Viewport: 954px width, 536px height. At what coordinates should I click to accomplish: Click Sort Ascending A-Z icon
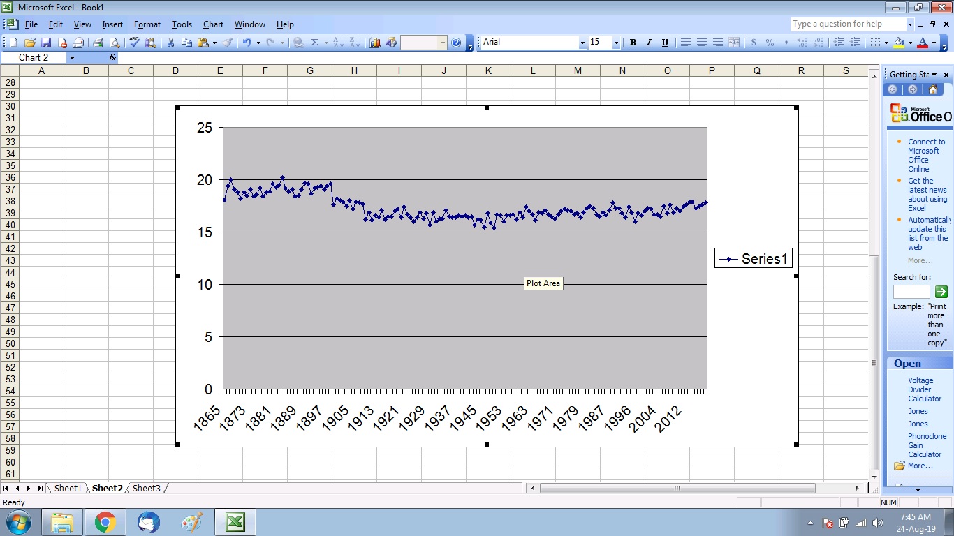pyautogui.click(x=338, y=43)
